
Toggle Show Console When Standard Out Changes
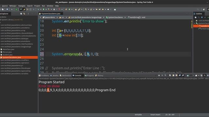click(x=180, y=75)
